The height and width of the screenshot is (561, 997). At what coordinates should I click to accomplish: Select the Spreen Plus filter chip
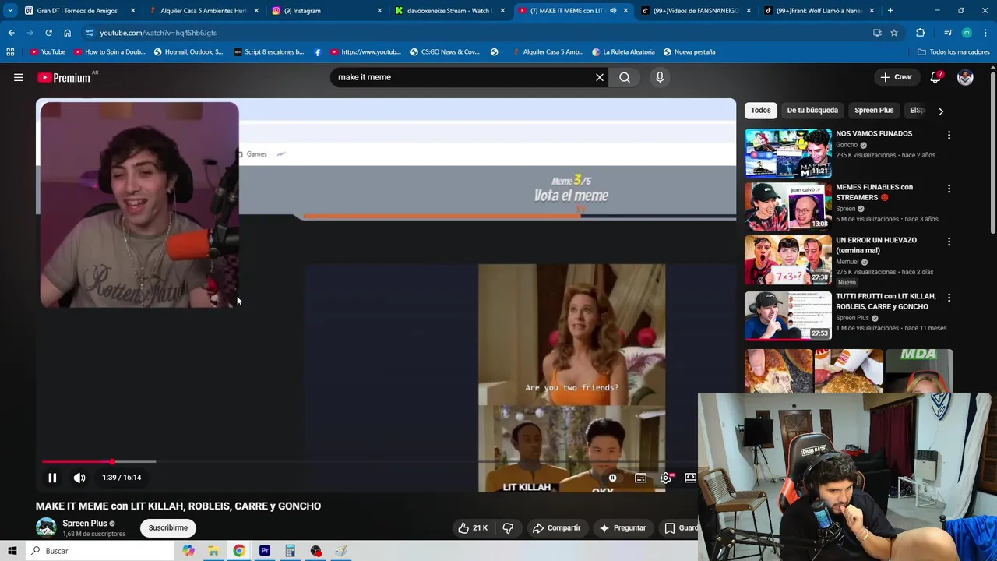tap(874, 111)
